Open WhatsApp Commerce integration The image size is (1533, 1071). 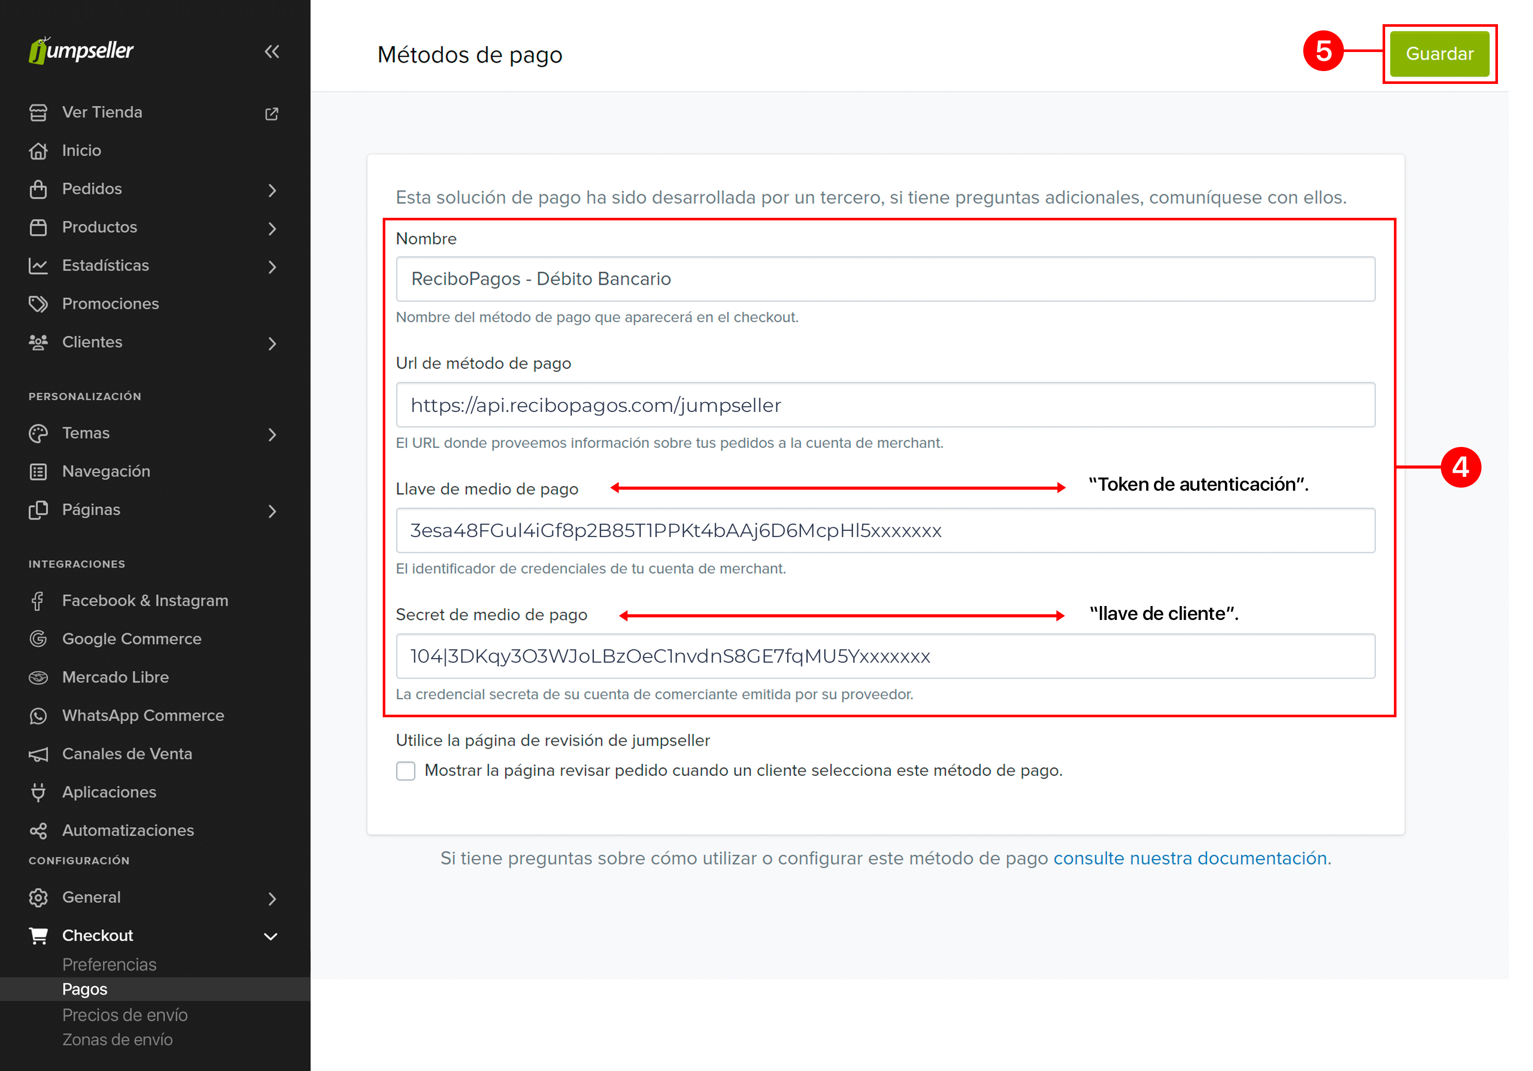click(143, 715)
